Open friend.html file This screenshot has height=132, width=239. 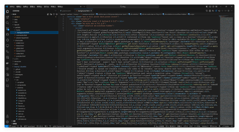pos(20,46)
